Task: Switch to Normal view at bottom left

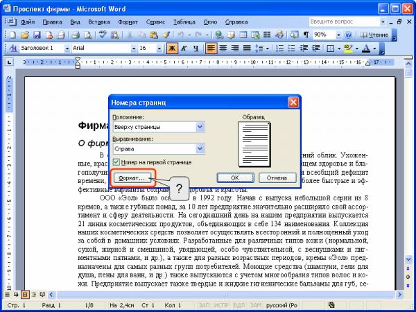Action: 8,295
